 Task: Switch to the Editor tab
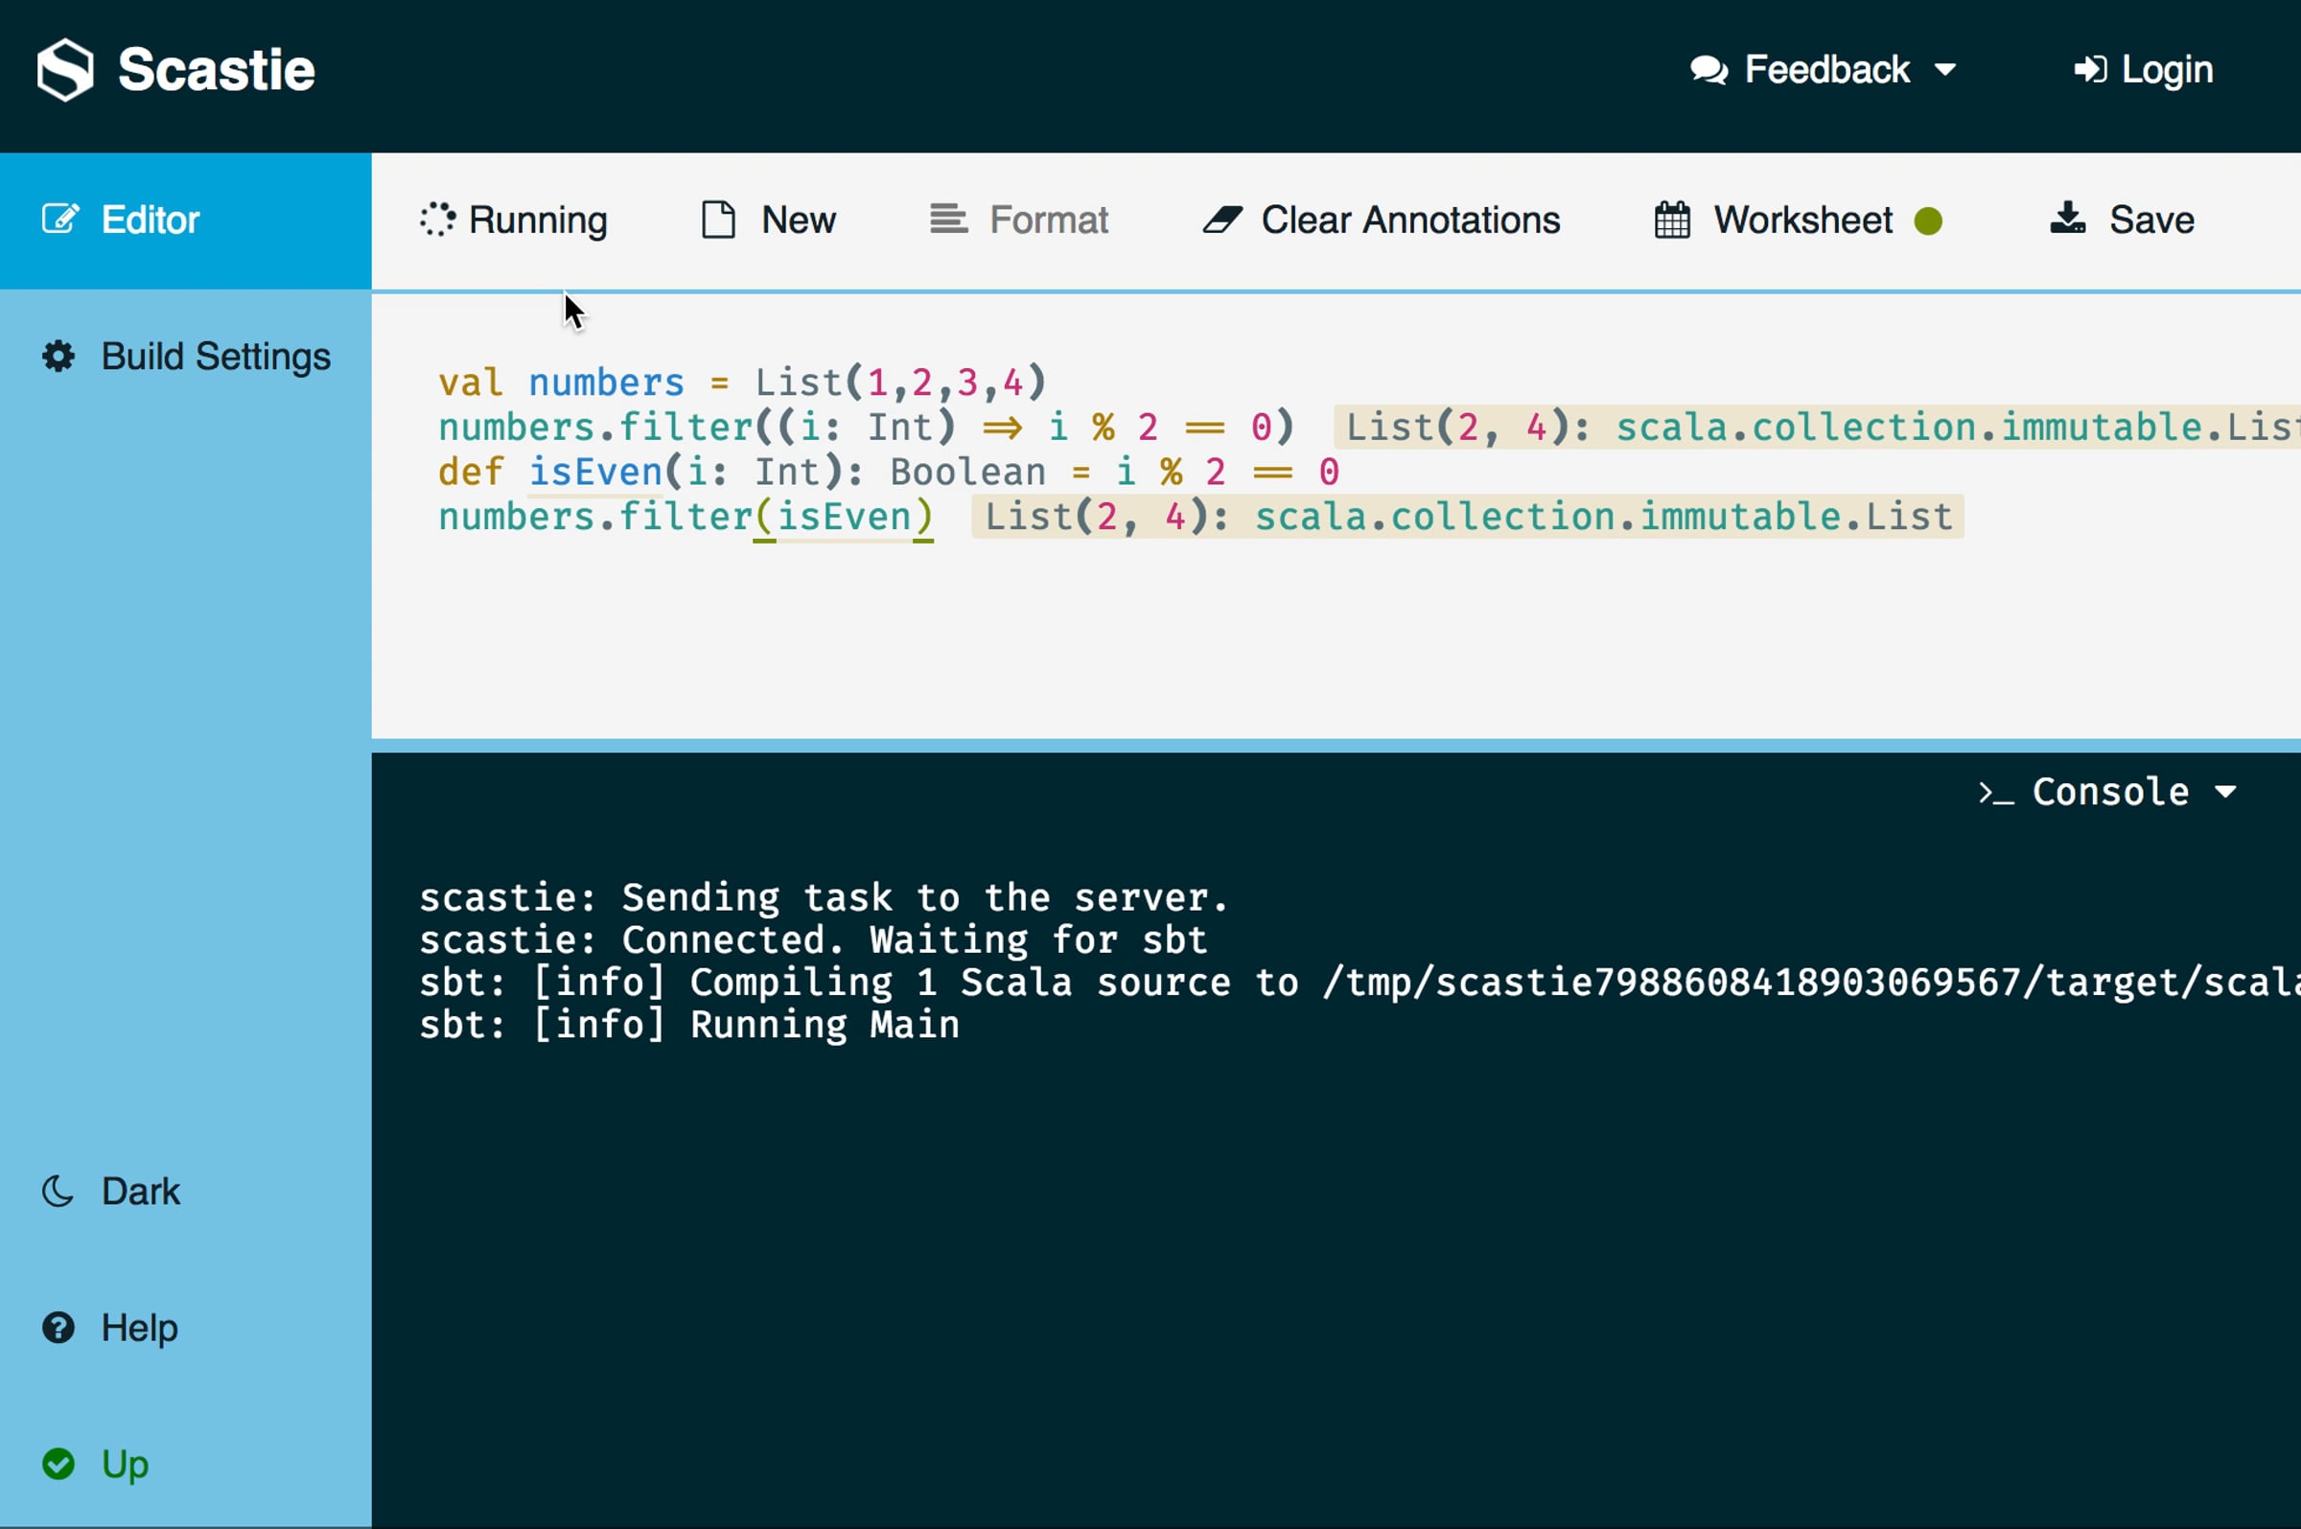click(x=151, y=220)
